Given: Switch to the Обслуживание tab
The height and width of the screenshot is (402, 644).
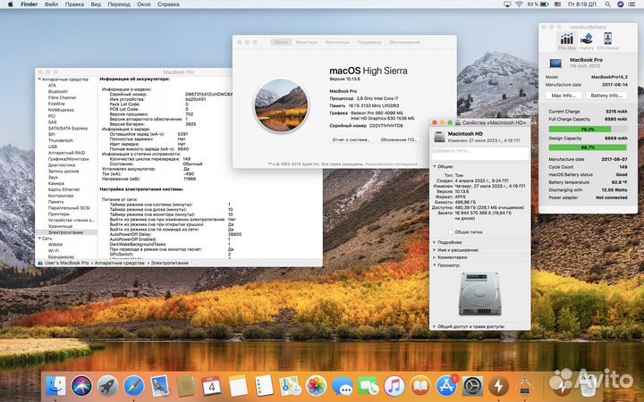Looking at the screenshot, I should pos(404,42).
